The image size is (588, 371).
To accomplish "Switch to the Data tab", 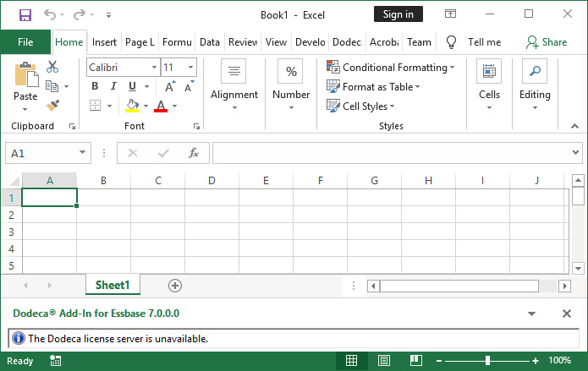I will pos(209,42).
